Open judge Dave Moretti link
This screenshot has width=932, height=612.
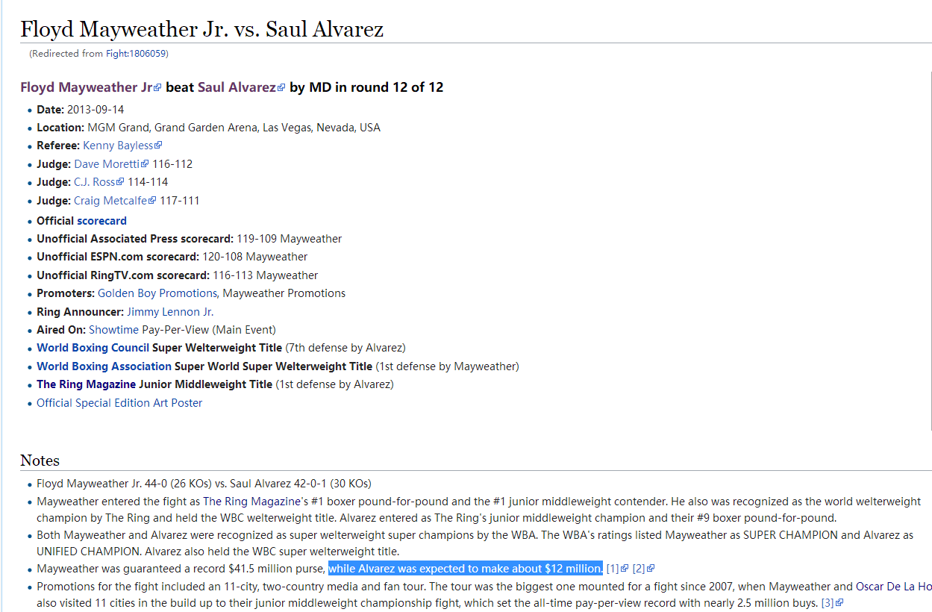[x=107, y=164]
